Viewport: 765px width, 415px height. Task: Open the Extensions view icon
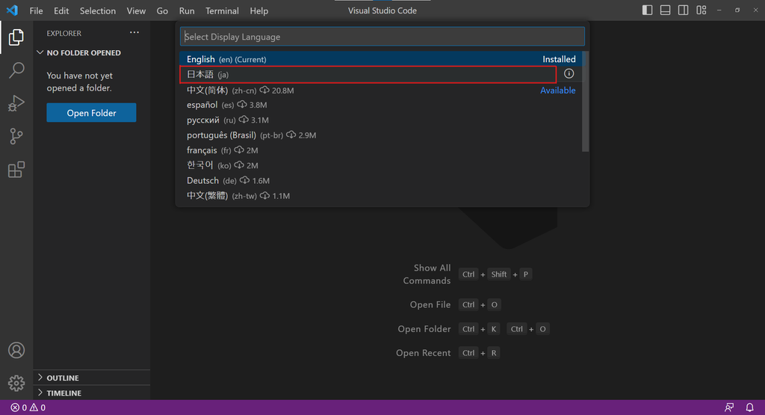point(16,170)
